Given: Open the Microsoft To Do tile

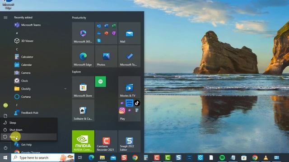Looking at the screenshot, I should click(130, 56).
